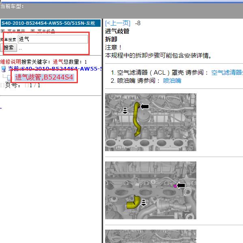The width and height of the screenshot is (243, 243).
Task: Click the 拆卸 subheading
Action: (111, 39)
